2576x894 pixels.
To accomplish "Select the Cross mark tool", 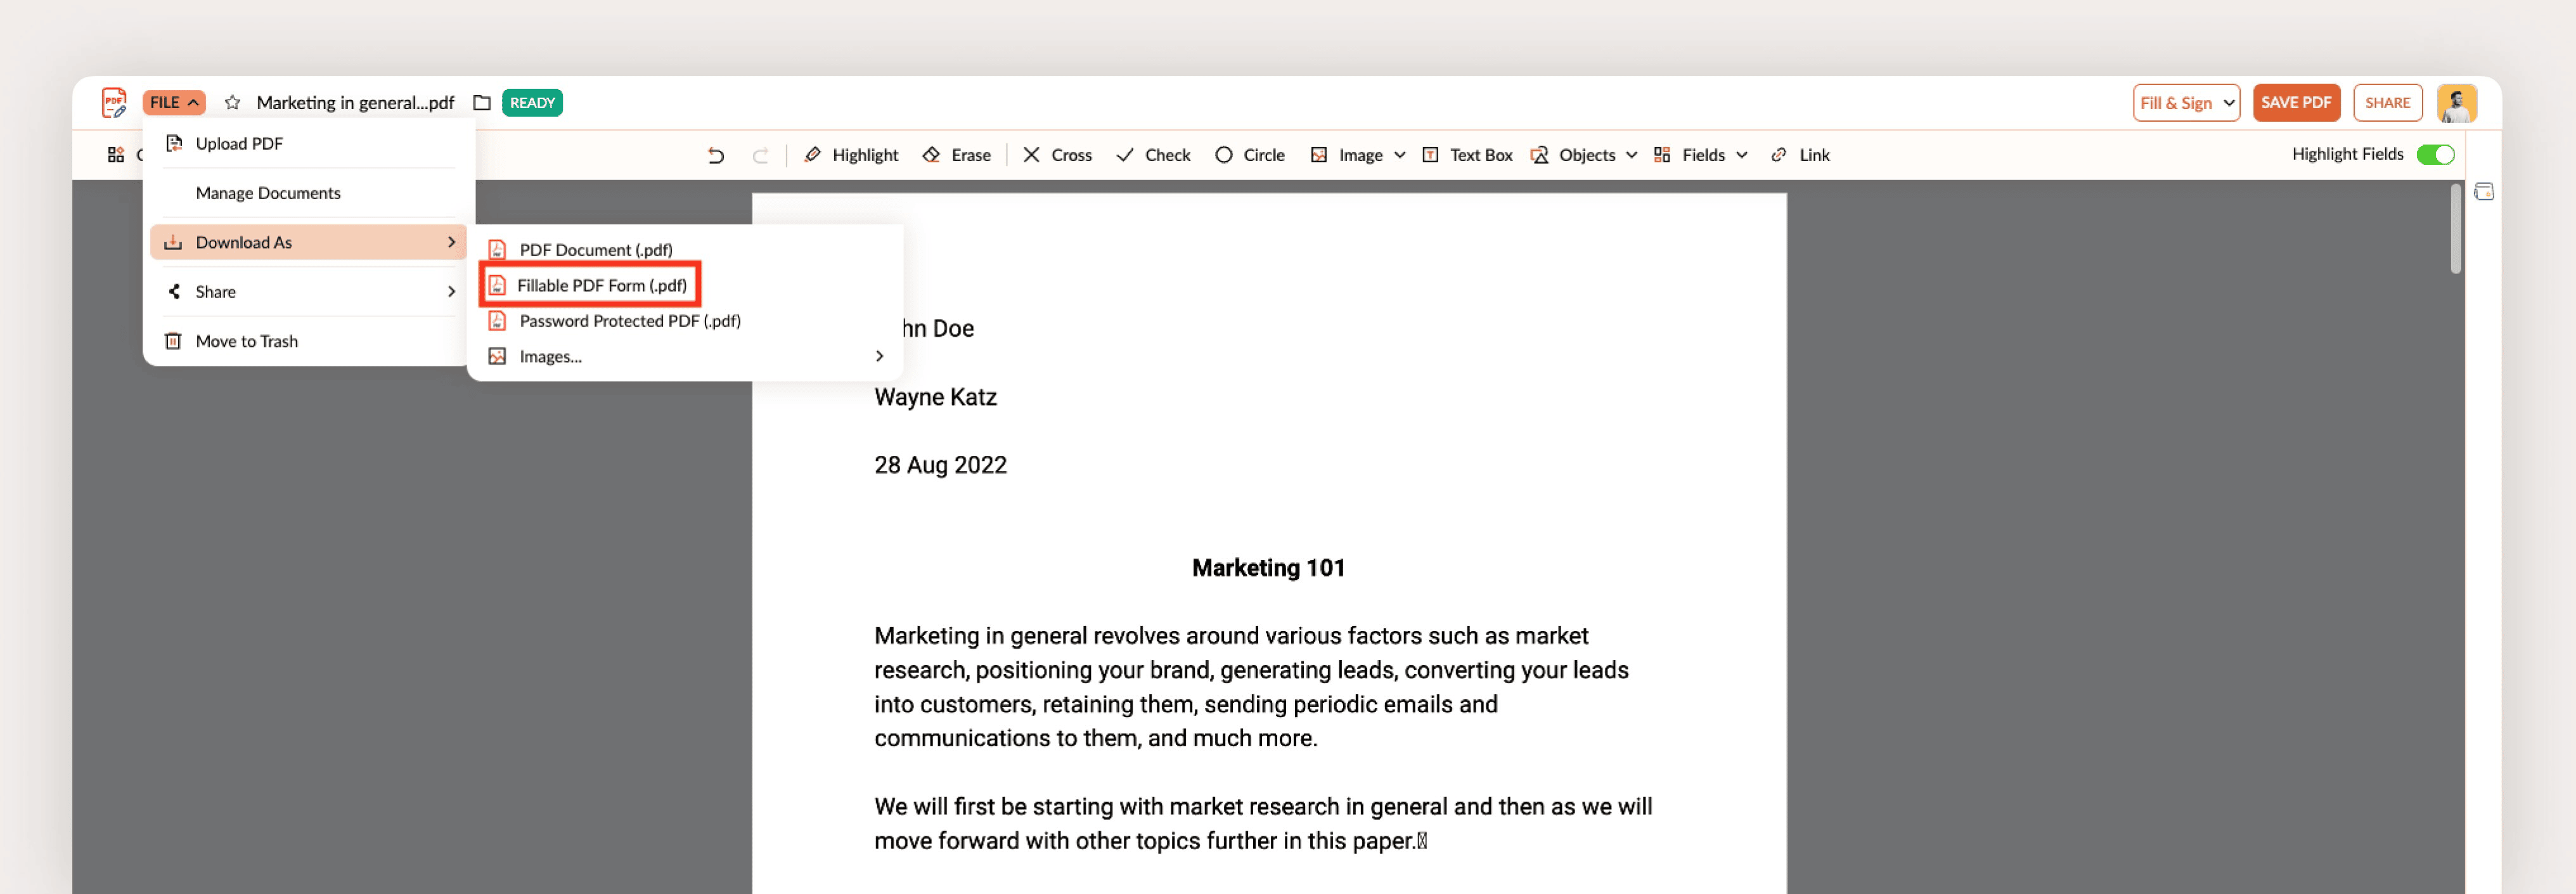I will [1057, 155].
